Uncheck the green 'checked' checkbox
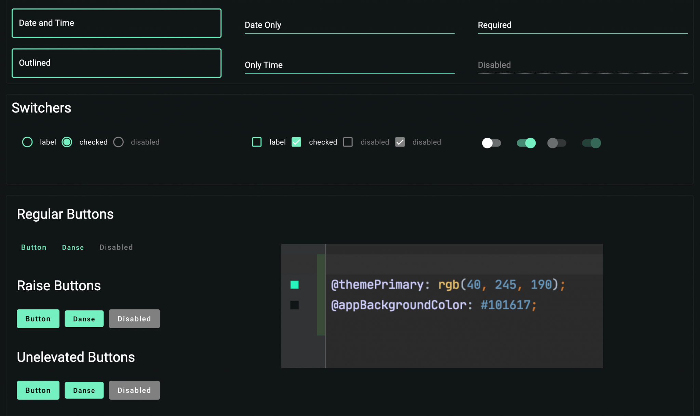Viewport: 700px width, 416px height. coord(296,142)
